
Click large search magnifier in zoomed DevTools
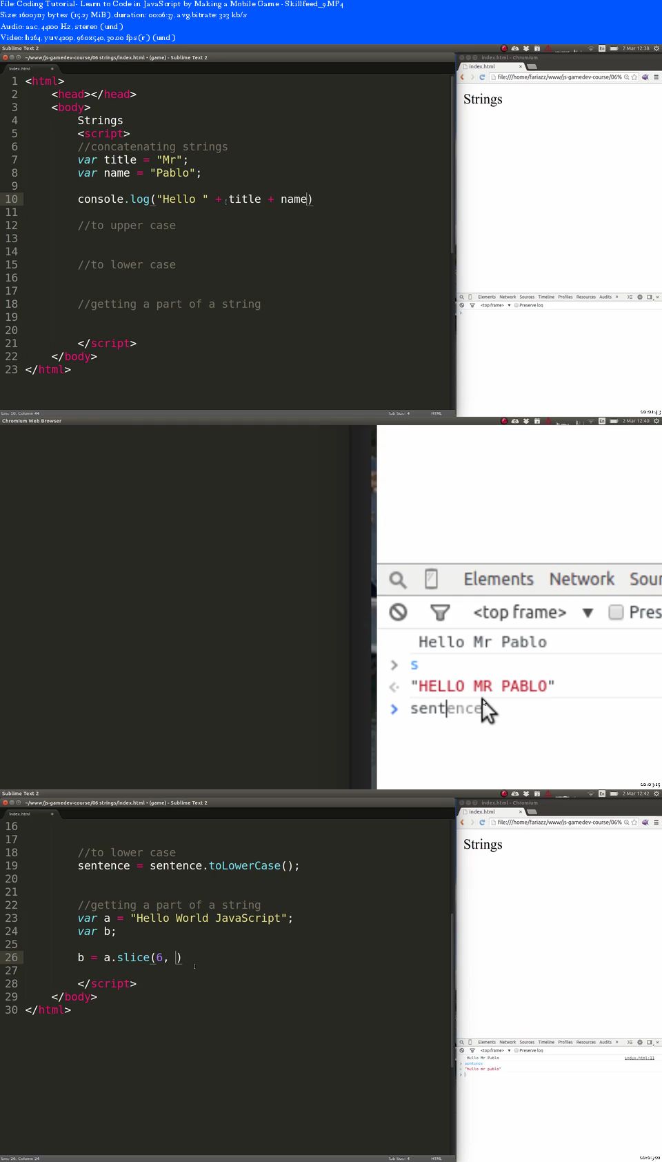398,580
